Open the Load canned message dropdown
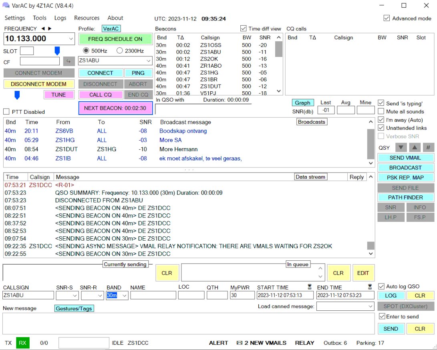437x350 pixels. (370, 306)
